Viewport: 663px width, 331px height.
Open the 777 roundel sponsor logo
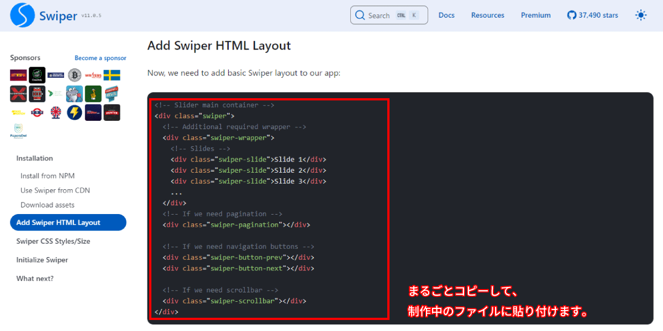pyautogui.click(x=37, y=113)
